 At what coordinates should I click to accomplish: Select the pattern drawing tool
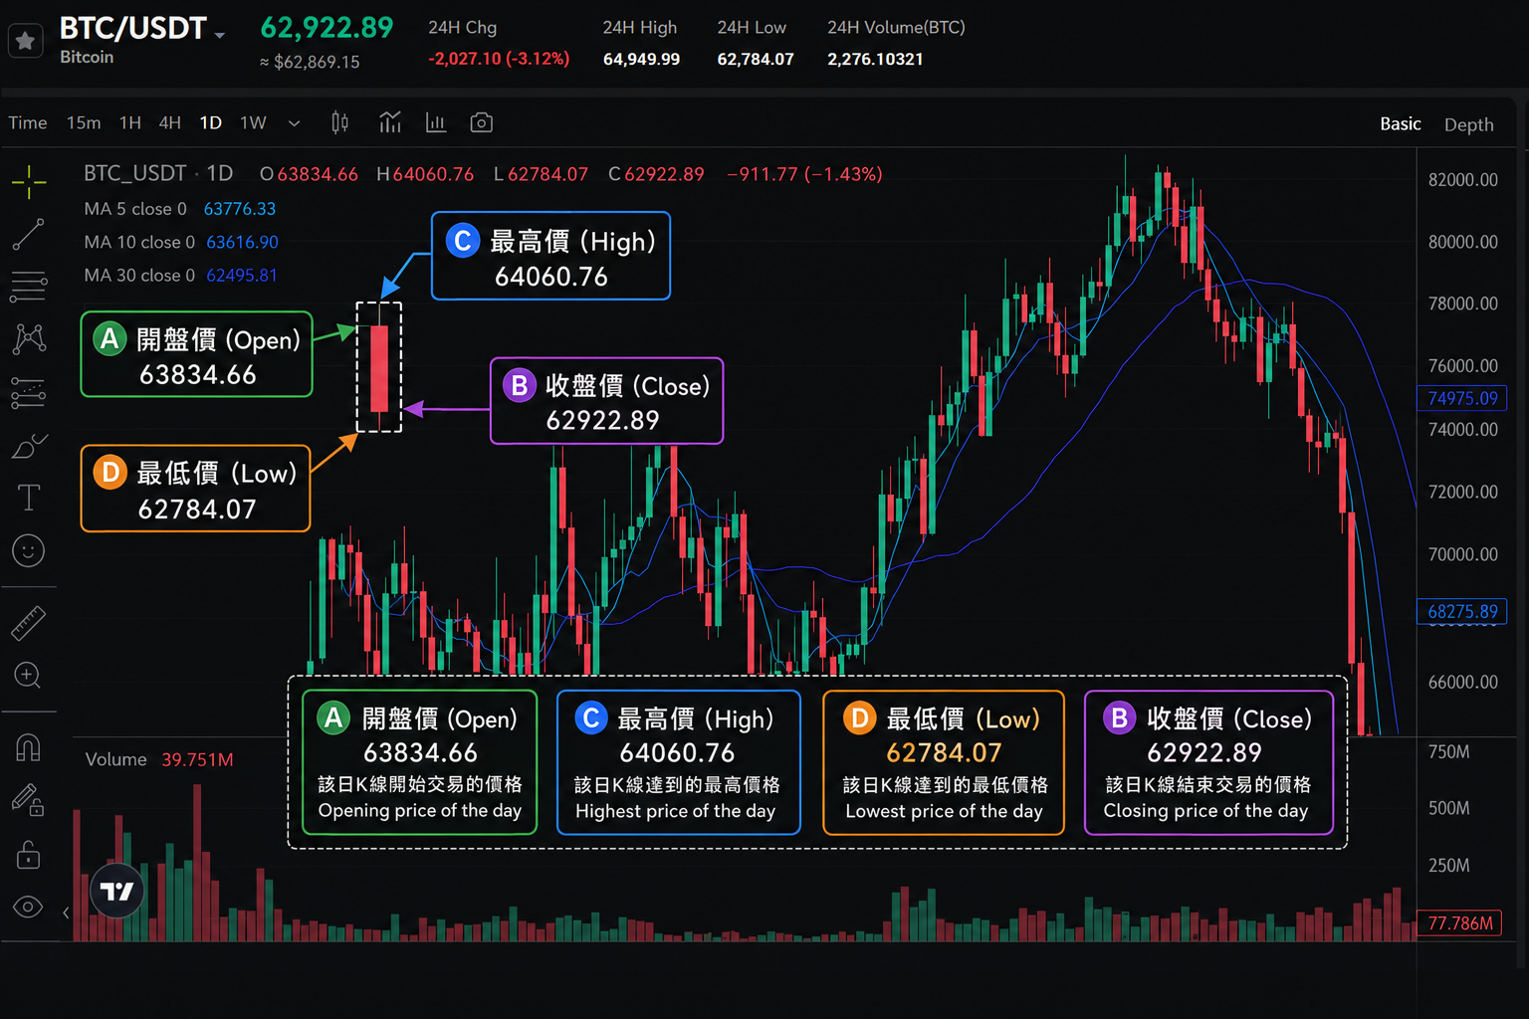pyautogui.click(x=29, y=339)
